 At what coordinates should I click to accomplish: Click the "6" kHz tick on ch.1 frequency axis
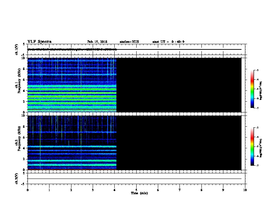tap(24, 80)
